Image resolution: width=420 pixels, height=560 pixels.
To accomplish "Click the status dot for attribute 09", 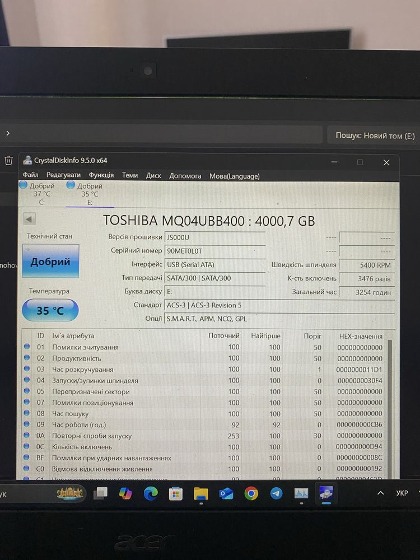I will coord(27,424).
